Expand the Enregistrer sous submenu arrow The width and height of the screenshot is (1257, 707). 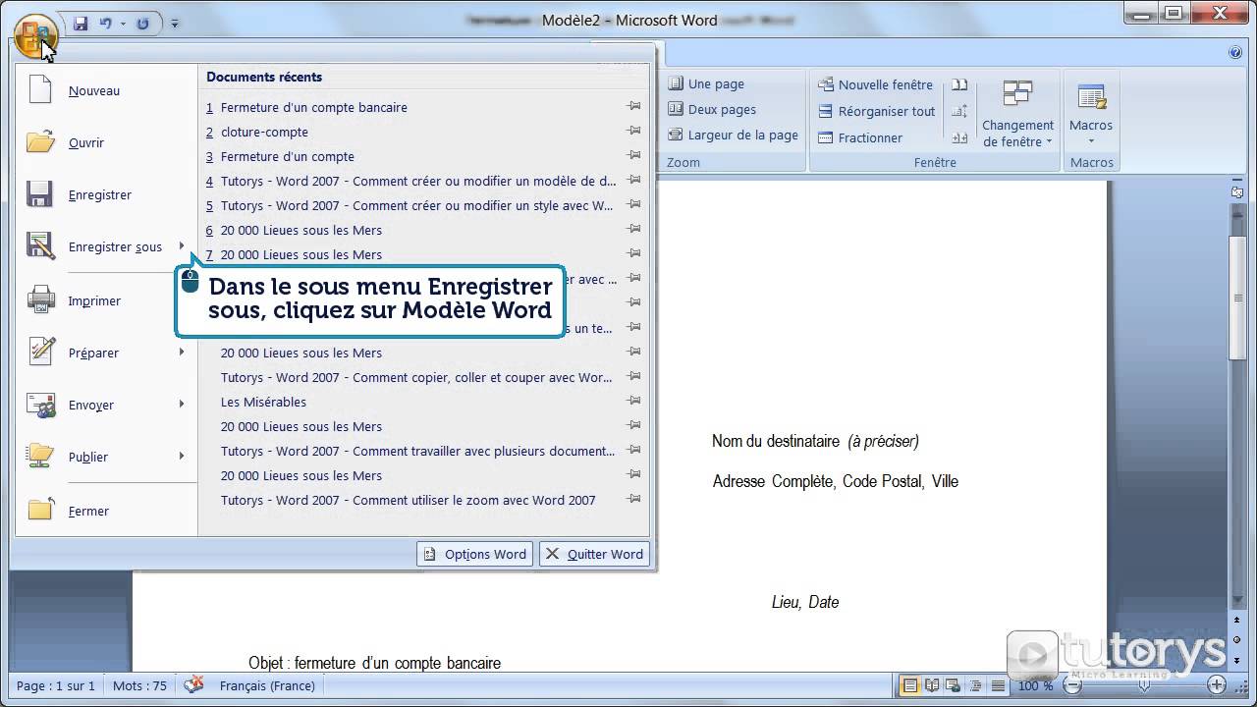182,246
